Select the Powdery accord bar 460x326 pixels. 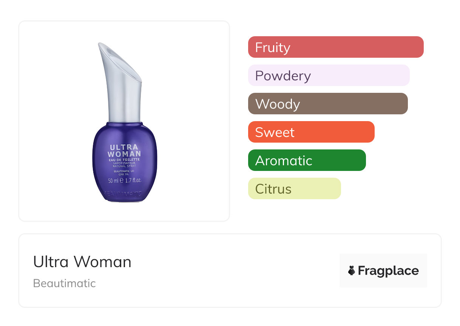point(329,75)
